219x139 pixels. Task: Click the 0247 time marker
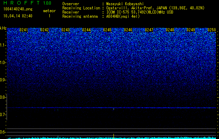(149, 30)
